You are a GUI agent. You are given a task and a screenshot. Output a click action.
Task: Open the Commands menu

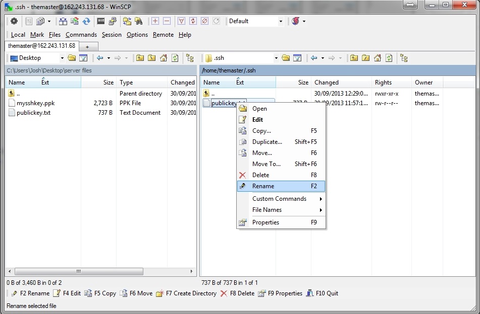(x=81, y=35)
